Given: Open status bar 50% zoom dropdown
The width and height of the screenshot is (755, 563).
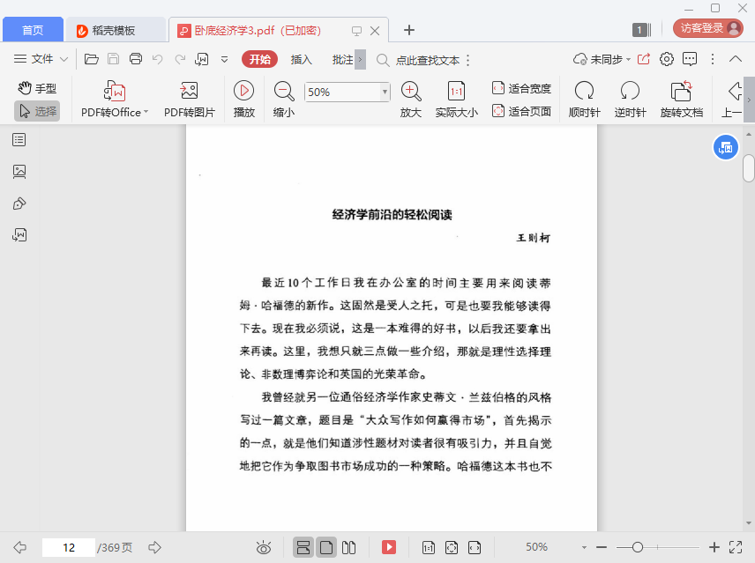Looking at the screenshot, I should (x=584, y=547).
